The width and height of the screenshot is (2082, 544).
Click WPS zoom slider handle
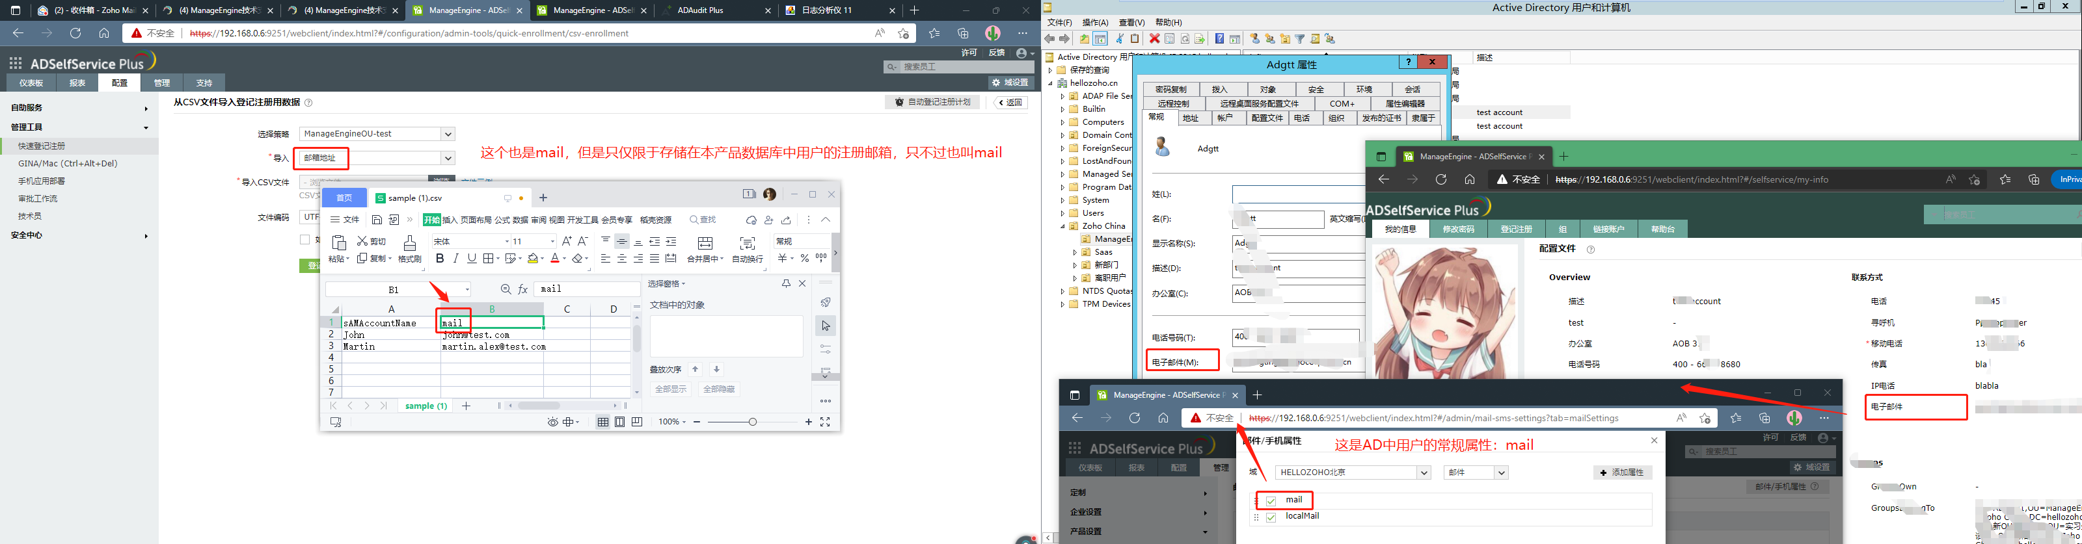(x=753, y=422)
